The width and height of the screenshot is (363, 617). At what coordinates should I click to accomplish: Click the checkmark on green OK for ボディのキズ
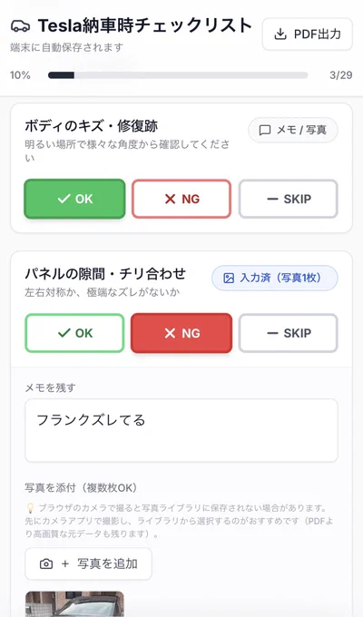64,199
